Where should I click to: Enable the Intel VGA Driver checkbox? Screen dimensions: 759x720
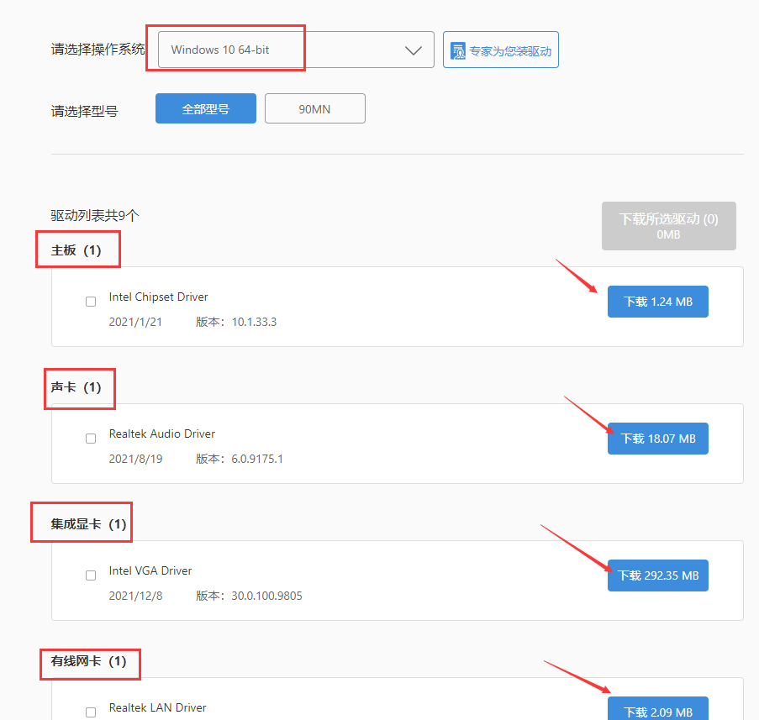point(91,575)
